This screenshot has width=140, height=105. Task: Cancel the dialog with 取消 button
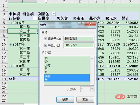pyautogui.click(x=85, y=99)
